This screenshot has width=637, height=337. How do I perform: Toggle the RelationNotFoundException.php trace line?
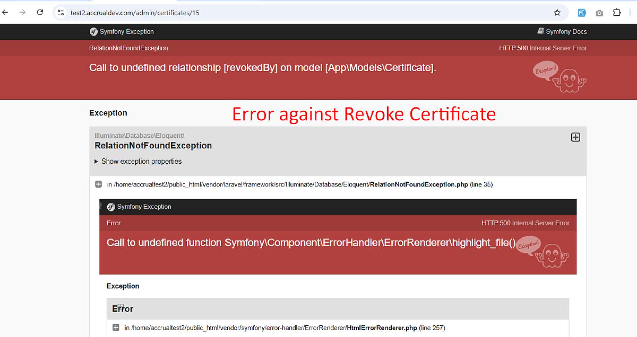(x=99, y=184)
